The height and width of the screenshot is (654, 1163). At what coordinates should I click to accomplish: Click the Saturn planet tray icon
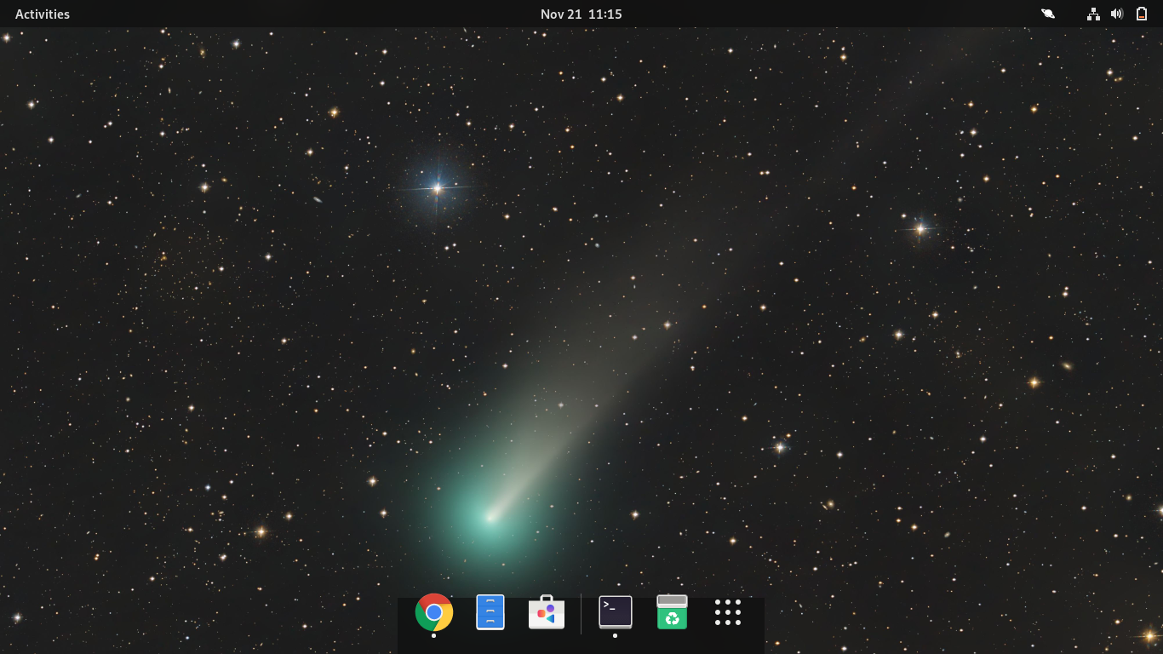point(1048,14)
